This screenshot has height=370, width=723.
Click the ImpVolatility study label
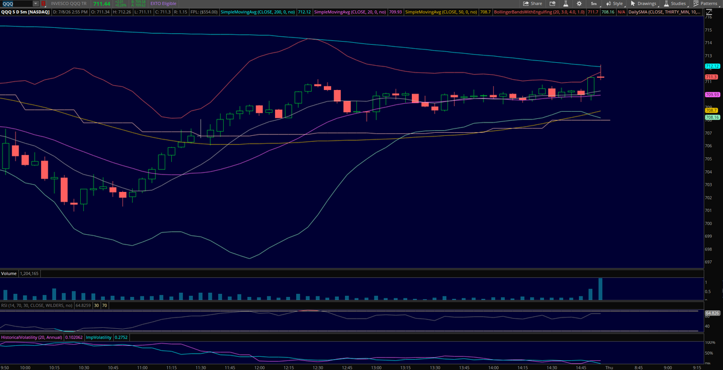pyautogui.click(x=99, y=337)
